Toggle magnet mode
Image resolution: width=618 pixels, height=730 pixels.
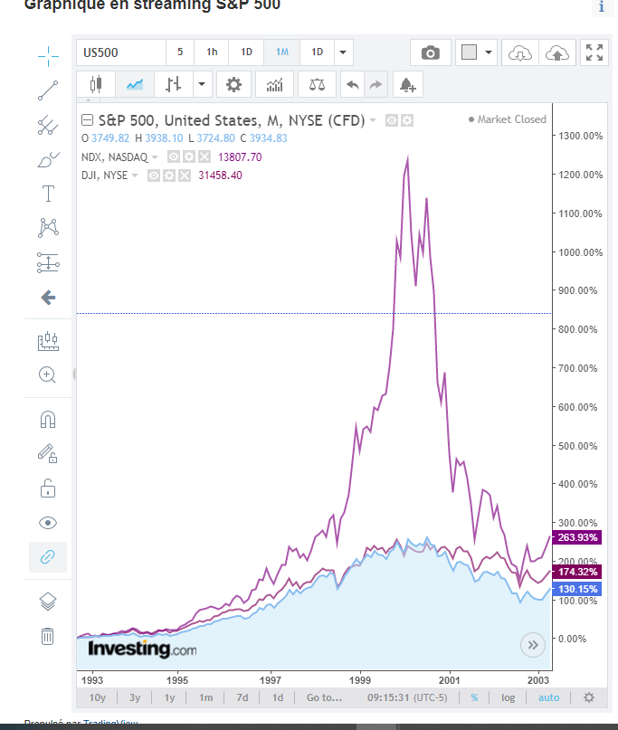coord(48,420)
